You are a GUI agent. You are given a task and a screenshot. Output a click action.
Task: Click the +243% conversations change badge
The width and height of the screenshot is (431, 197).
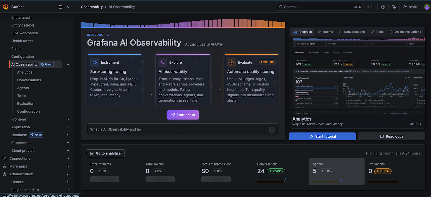(x=276, y=171)
